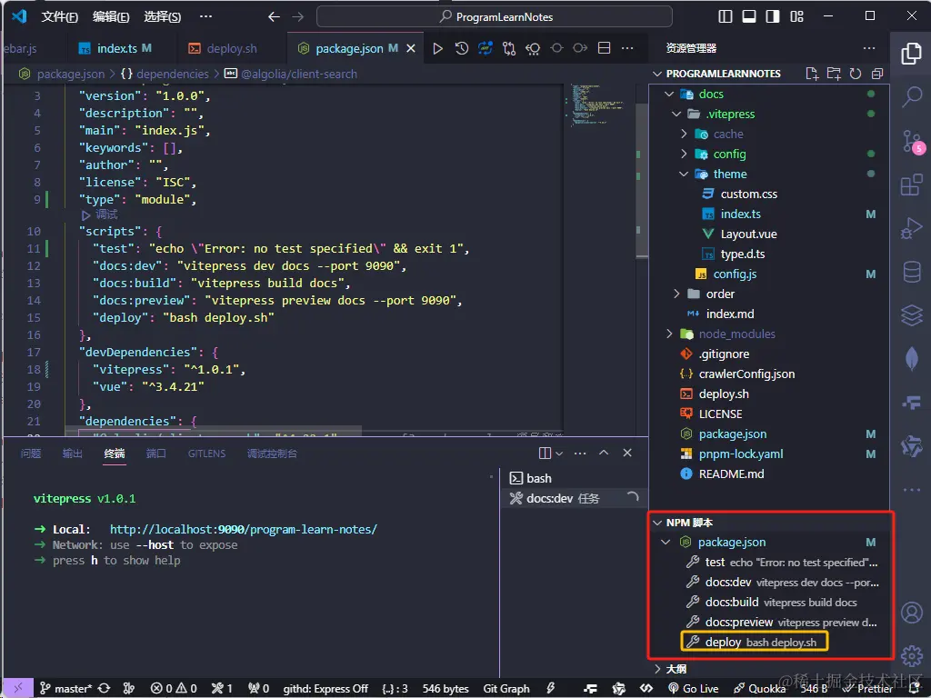Split the editor using the split icon

604,49
